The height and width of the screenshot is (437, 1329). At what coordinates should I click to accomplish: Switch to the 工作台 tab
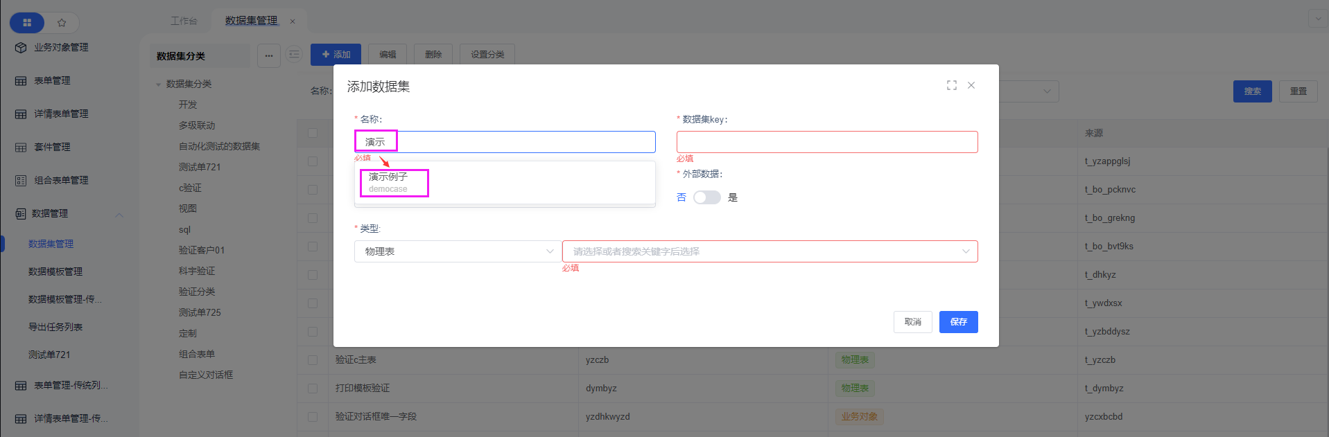pos(184,21)
